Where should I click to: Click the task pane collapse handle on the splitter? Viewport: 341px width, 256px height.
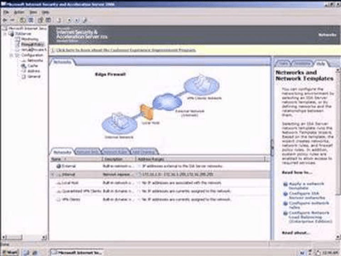pyautogui.click(x=272, y=147)
